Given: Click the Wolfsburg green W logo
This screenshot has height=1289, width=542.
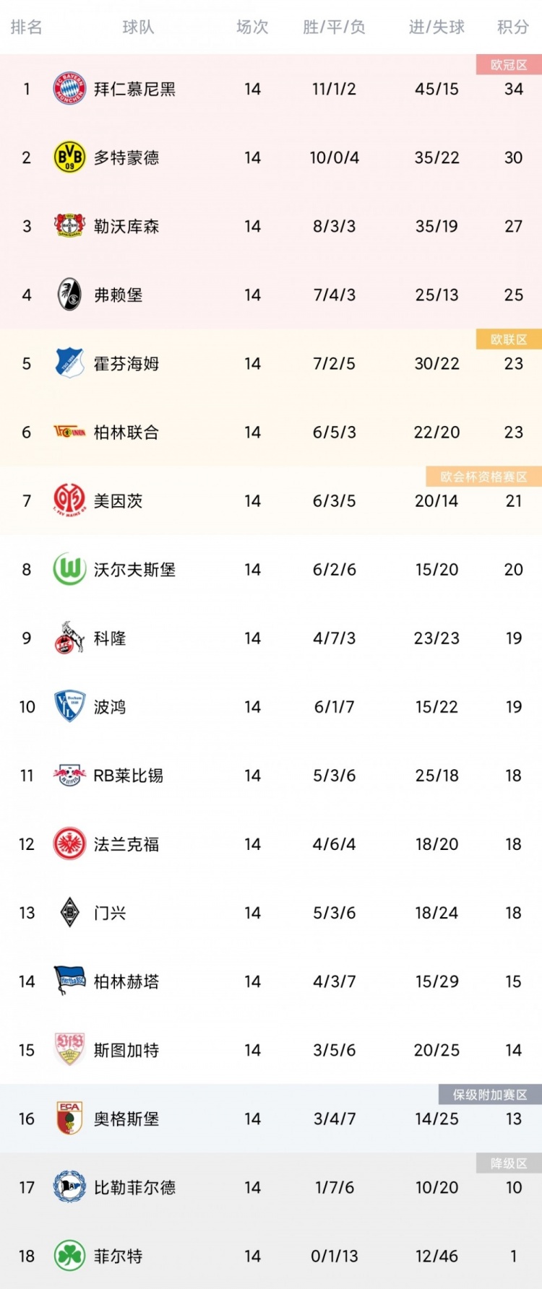Looking at the screenshot, I should click(x=69, y=569).
